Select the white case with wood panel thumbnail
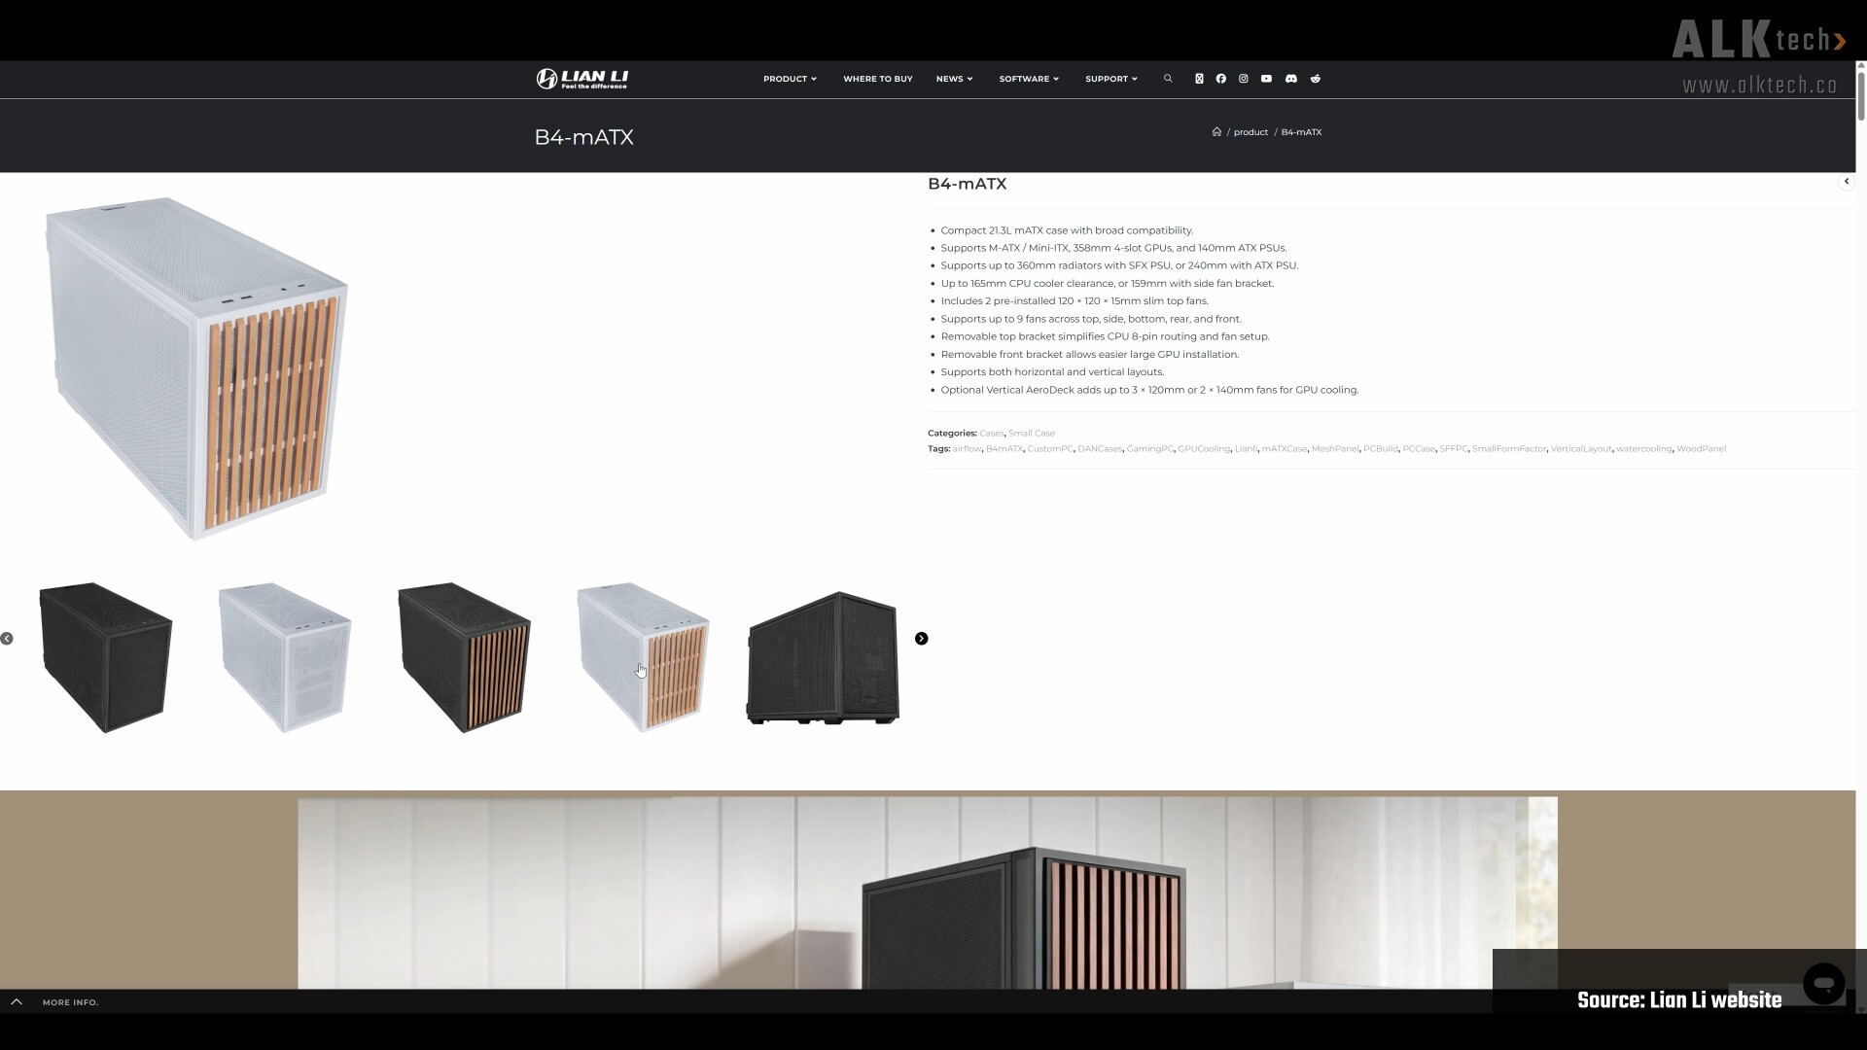1867x1050 pixels. pyautogui.click(x=643, y=657)
